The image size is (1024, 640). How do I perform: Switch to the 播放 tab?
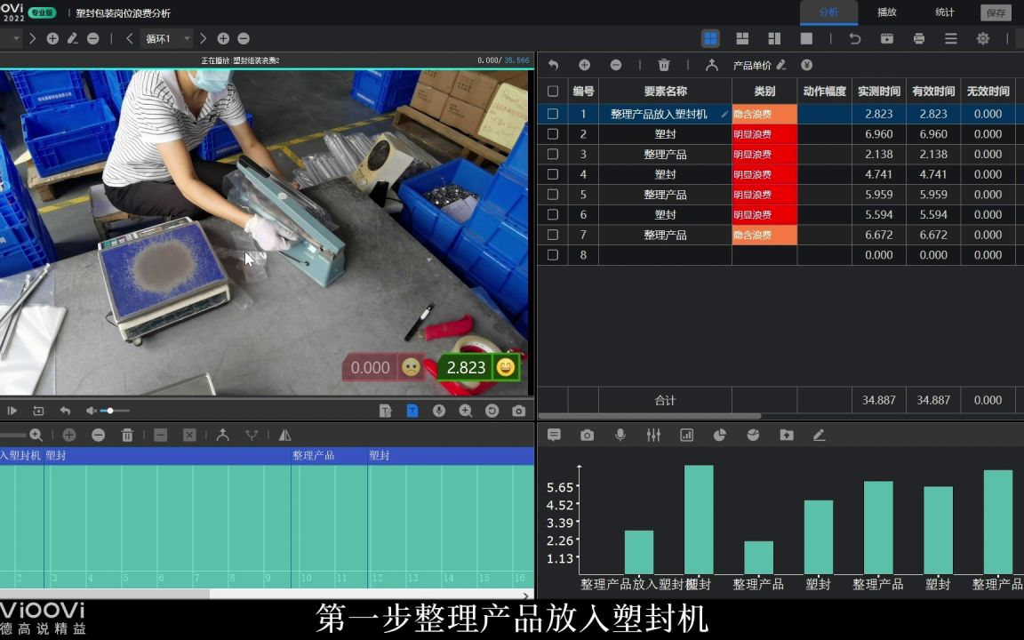(885, 12)
